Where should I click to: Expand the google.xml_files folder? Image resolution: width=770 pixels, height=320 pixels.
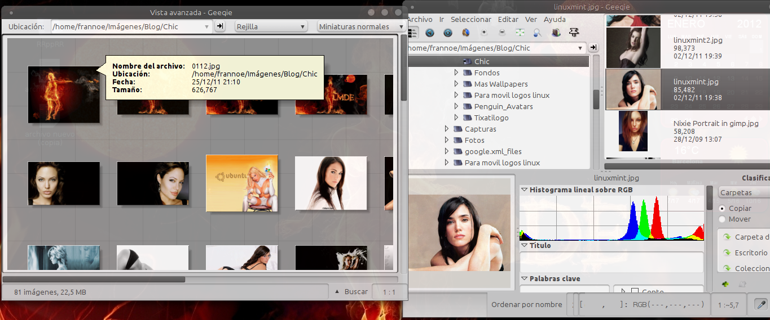[x=447, y=151]
